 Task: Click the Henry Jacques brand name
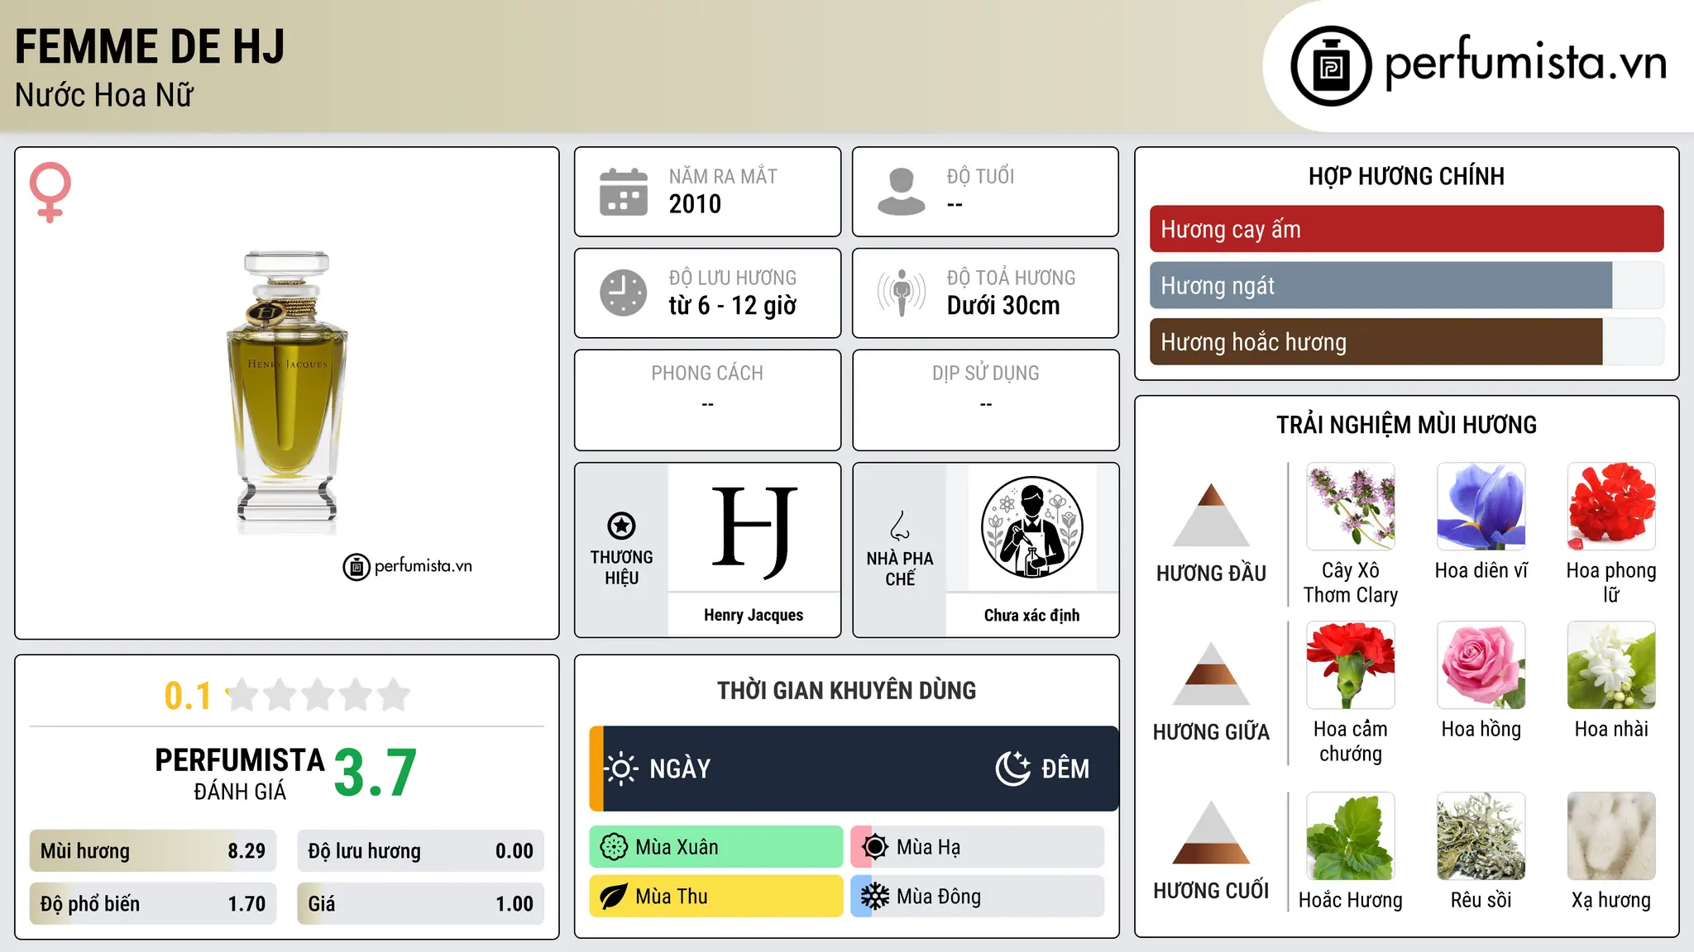(754, 615)
